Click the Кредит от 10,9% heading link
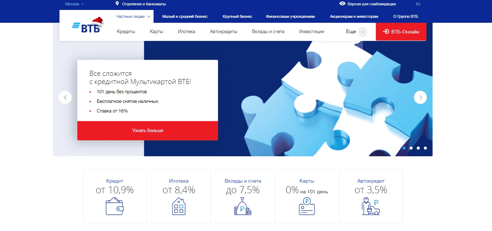Screen dimensions: 492x231 coord(114,186)
